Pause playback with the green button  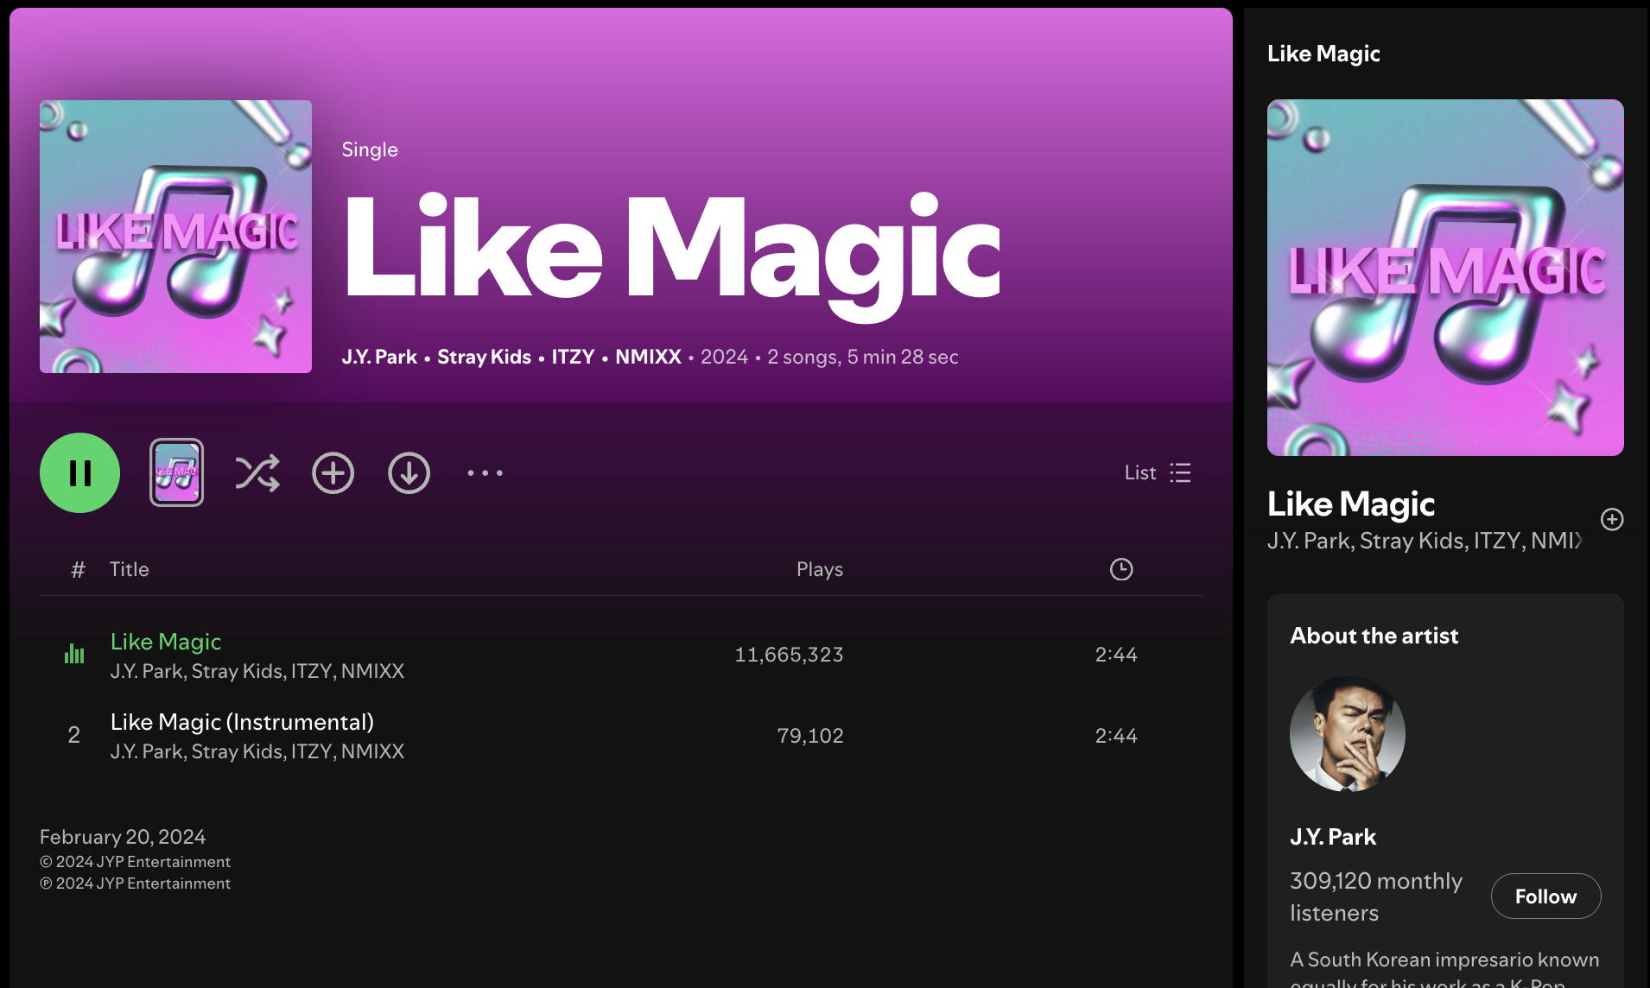[79, 472]
